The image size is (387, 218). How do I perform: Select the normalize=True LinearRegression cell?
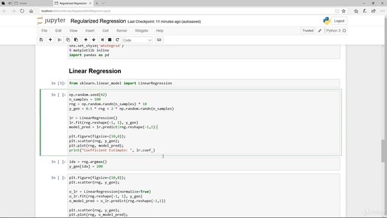(x=204, y=196)
